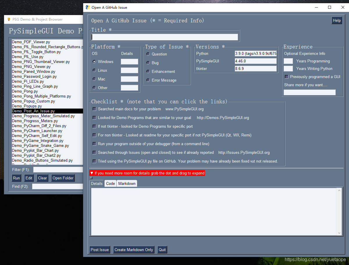Select the Other OS radio button

(94, 88)
